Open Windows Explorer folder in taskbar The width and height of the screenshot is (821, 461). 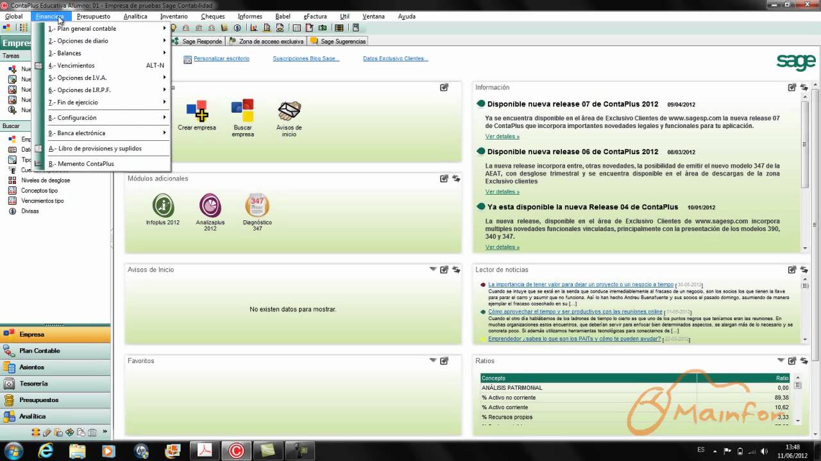[77, 450]
